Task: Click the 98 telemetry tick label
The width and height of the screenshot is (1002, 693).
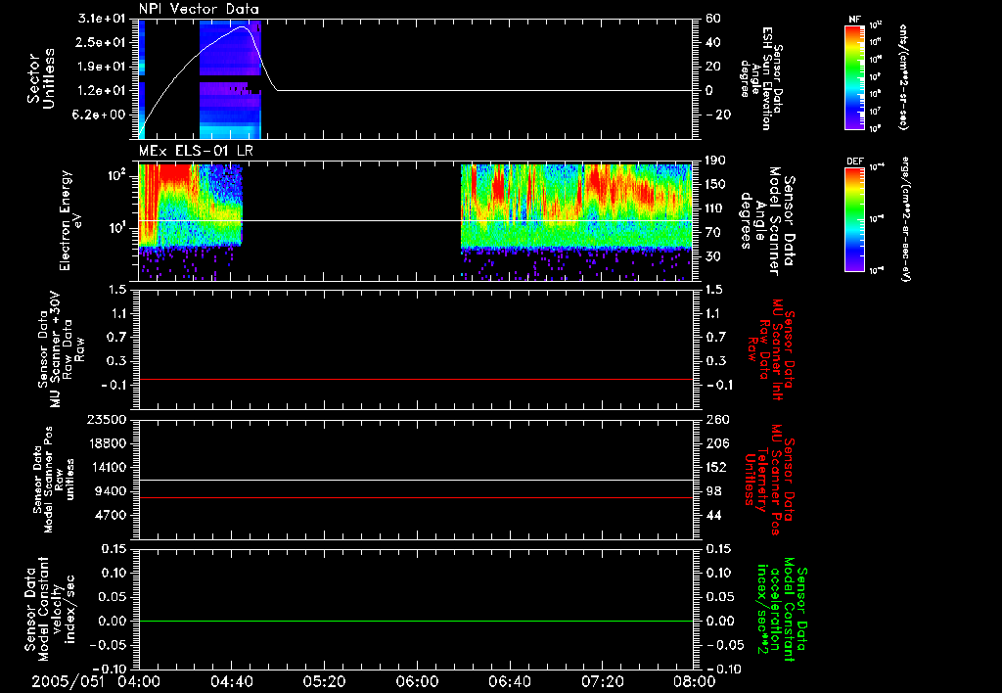Action: [x=712, y=491]
